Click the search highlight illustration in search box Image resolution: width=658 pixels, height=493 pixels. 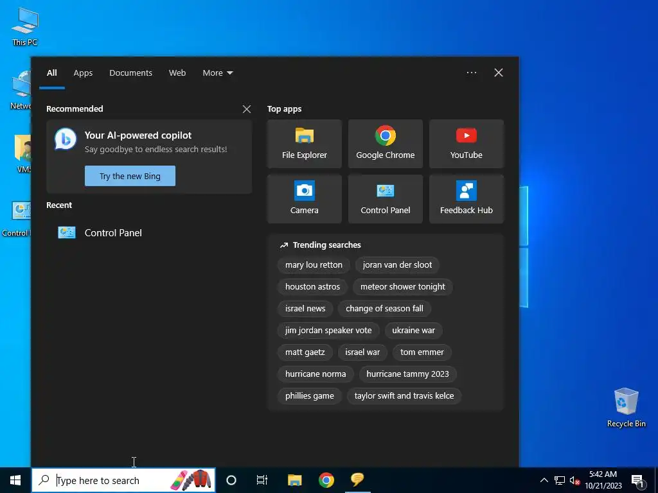coord(191,480)
